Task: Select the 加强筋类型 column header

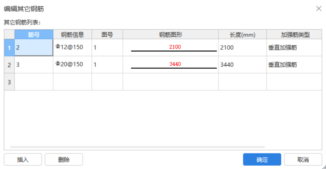Action: point(294,35)
